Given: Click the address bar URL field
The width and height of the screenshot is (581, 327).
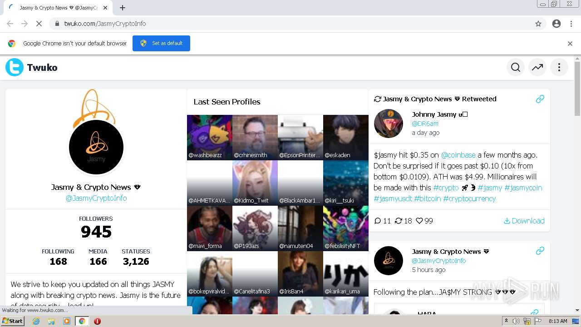Looking at the screenshot, I should 290,24.
